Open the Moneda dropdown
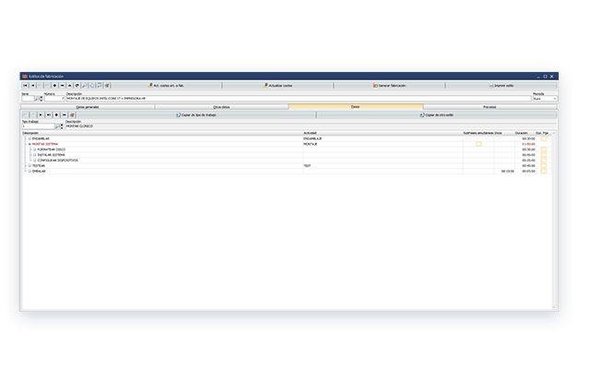The height and width of the screenshot is (392, 590). [554, 99]
